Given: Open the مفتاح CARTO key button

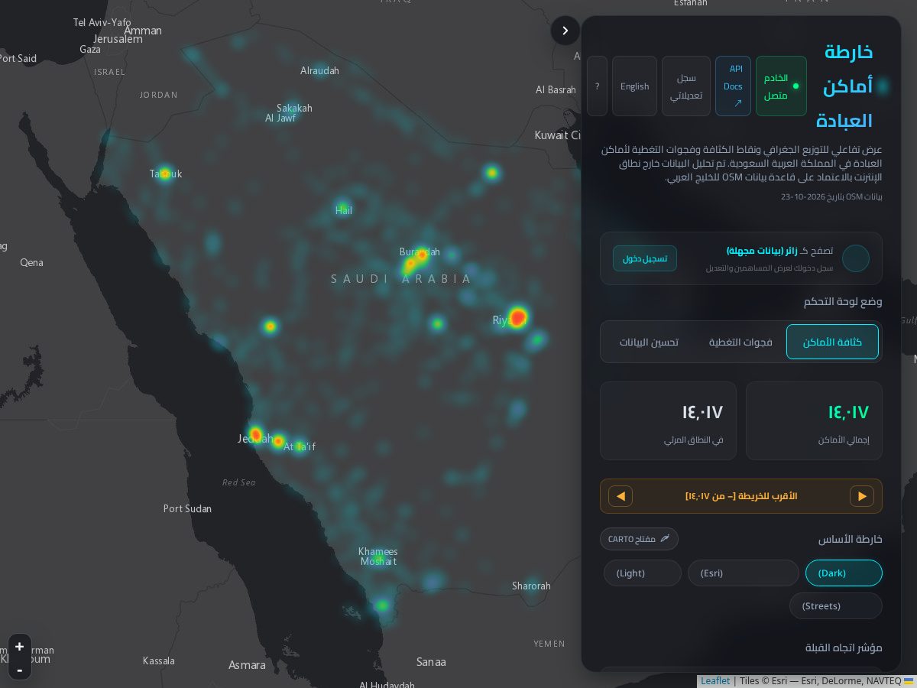Looking at the screenshot, I should coord(639,539).
